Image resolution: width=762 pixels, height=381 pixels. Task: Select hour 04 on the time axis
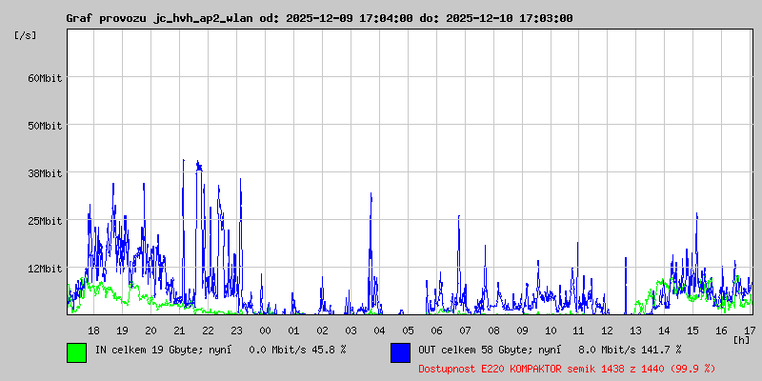[x=379, y=331]
